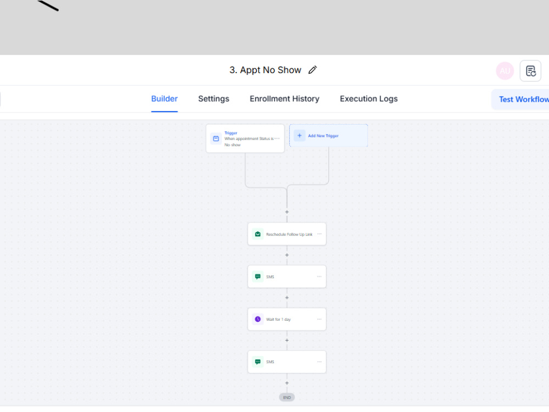The image size is (549, 412).
Task: Click the email icon on Reschedule Follow Up Link
Action: tap(257, 234)
